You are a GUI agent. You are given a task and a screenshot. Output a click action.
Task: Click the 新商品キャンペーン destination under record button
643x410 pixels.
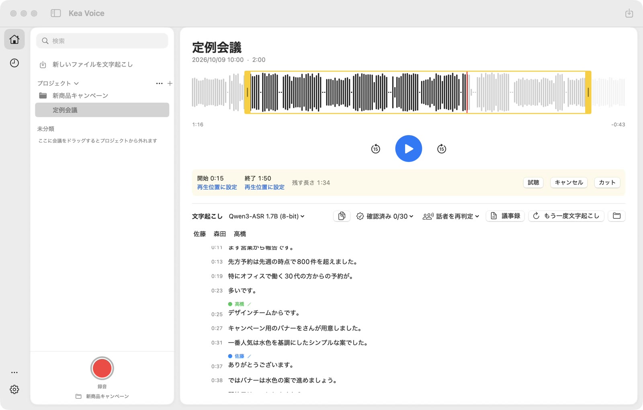tap(102, 396)
